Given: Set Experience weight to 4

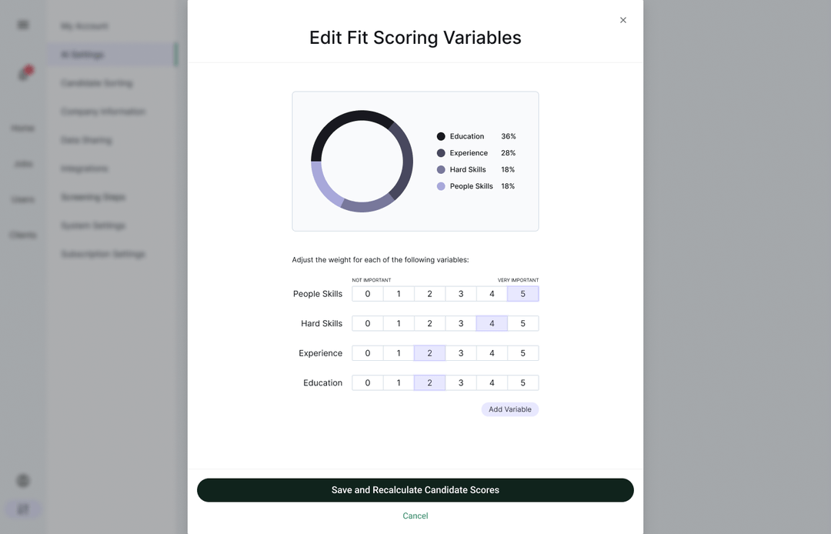Looking at the screenshot, I should click(492, 353).
